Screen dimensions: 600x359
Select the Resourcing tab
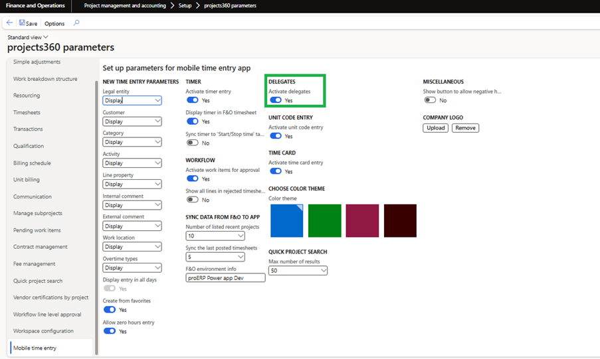[x=27, y=96]
